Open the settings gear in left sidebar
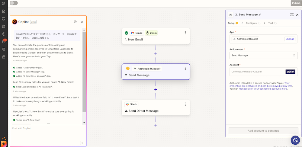The height and width of the screenshot is (147, 302). click(x=3, y=49)
